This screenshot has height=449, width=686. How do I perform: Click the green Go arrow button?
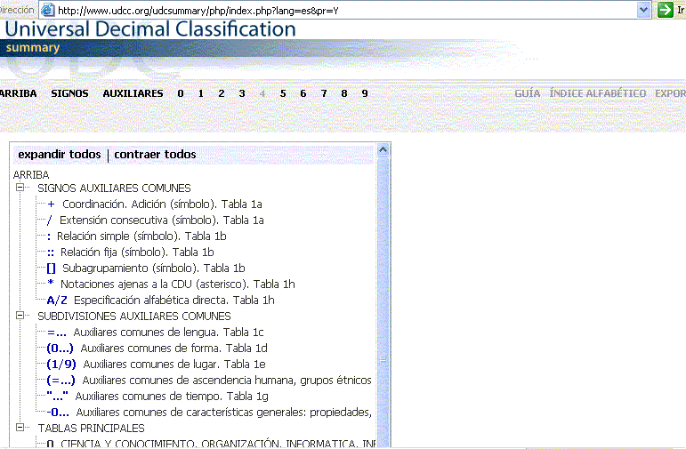665,10
